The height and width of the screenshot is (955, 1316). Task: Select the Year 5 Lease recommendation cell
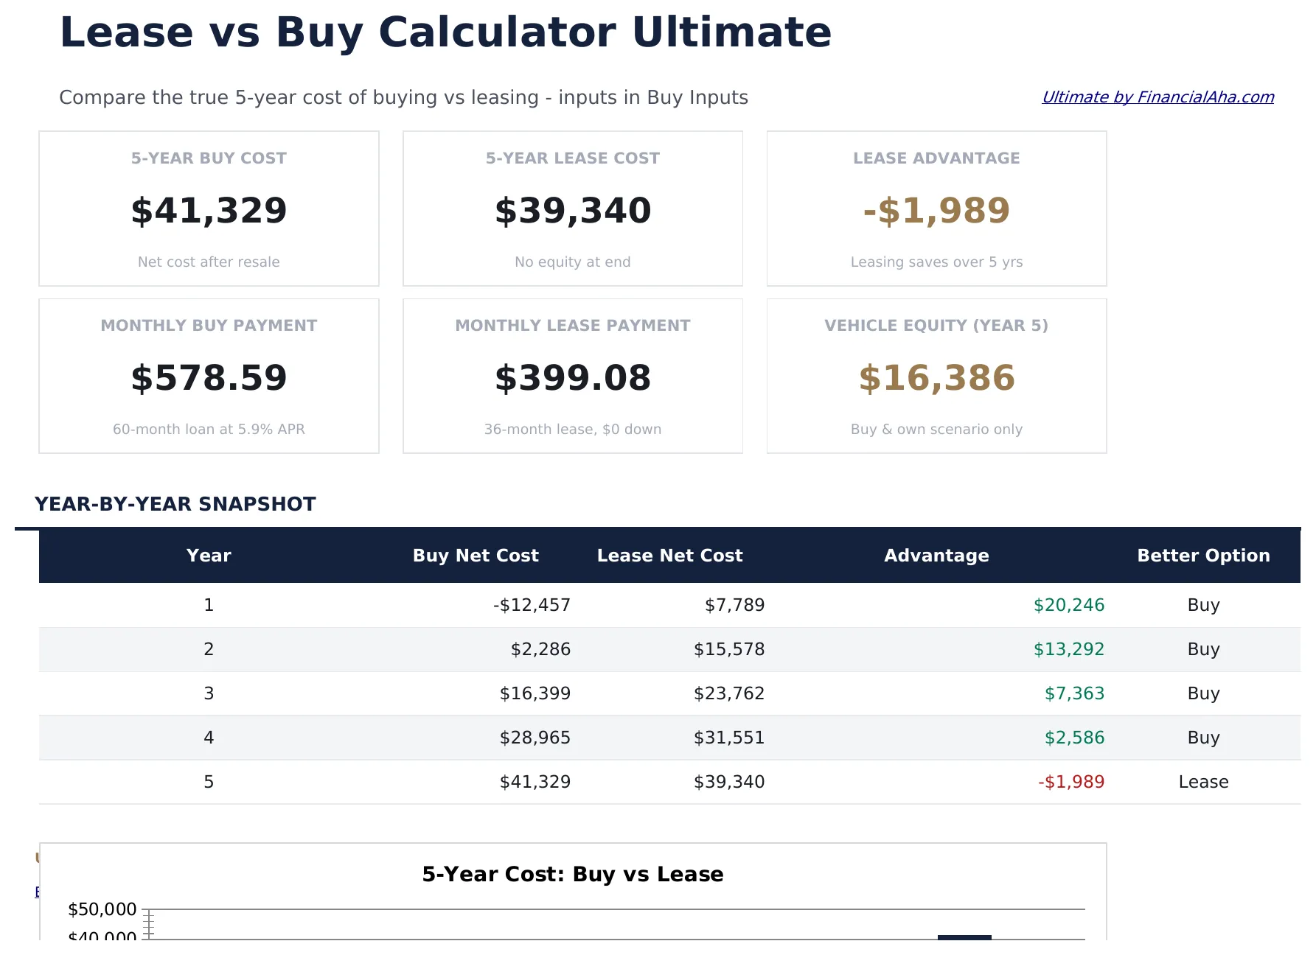pos(1204,781)
